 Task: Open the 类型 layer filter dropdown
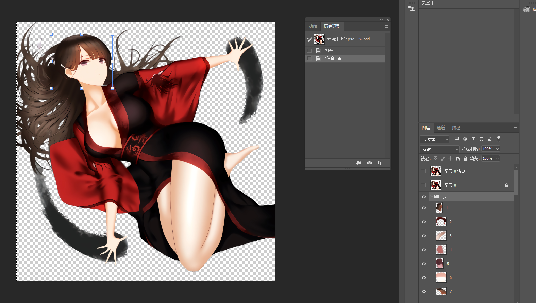tap(435, 139)
